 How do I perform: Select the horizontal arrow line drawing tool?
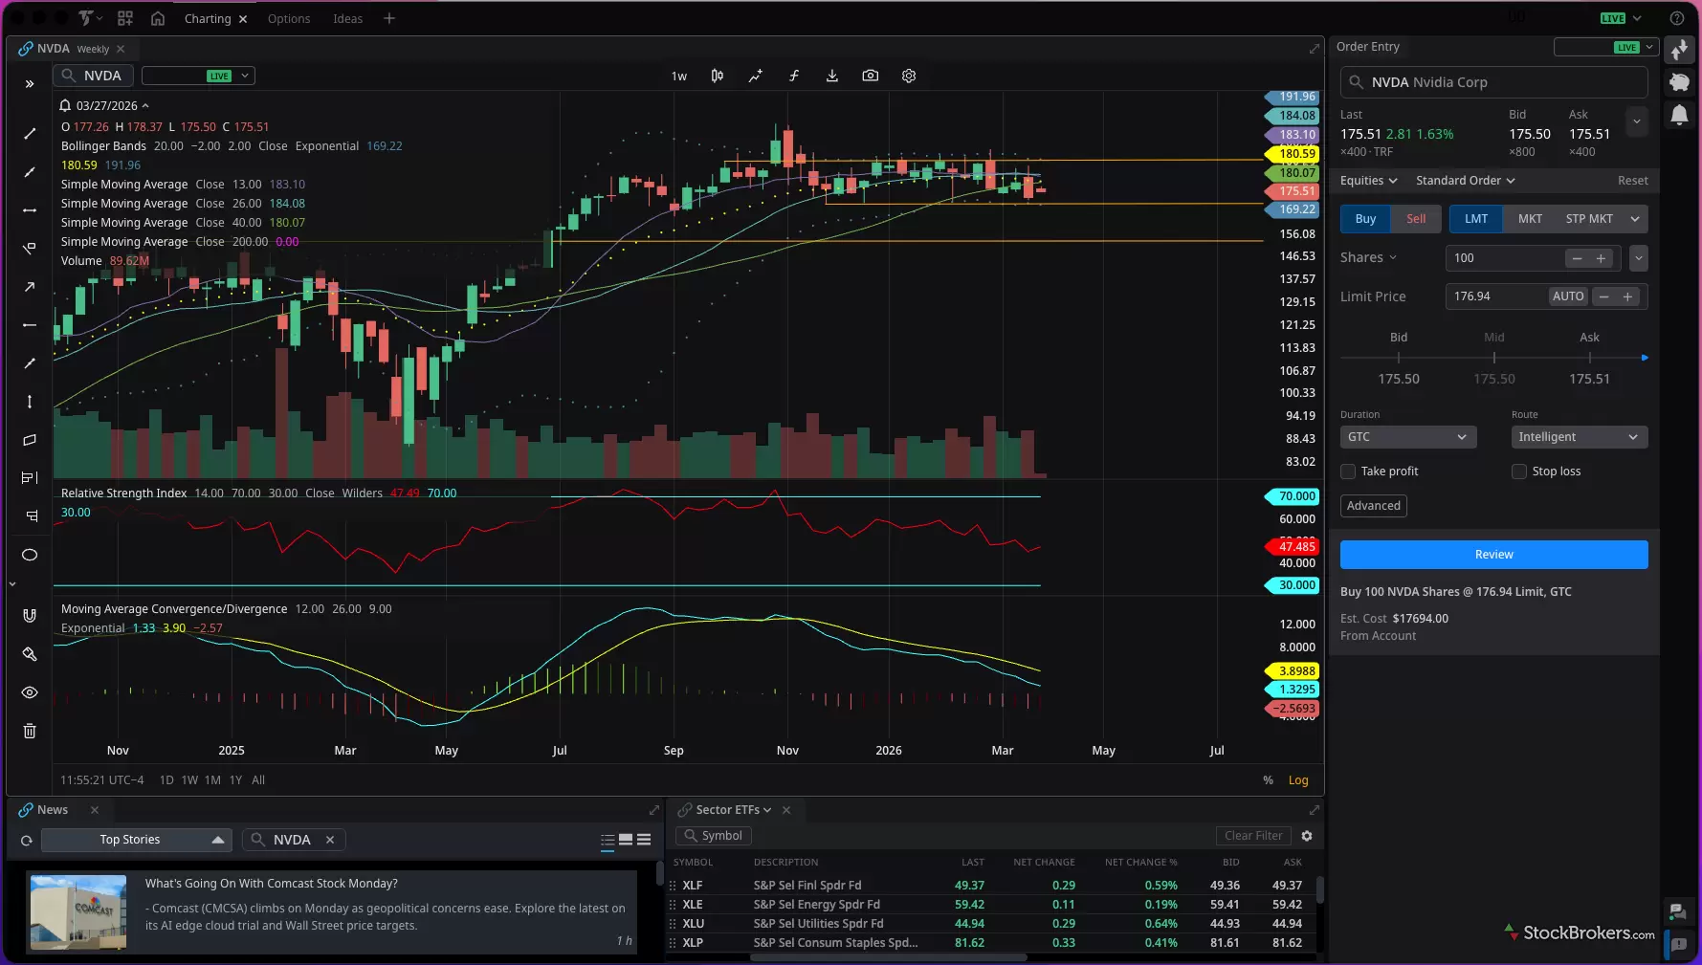click(x=30, y=210)
